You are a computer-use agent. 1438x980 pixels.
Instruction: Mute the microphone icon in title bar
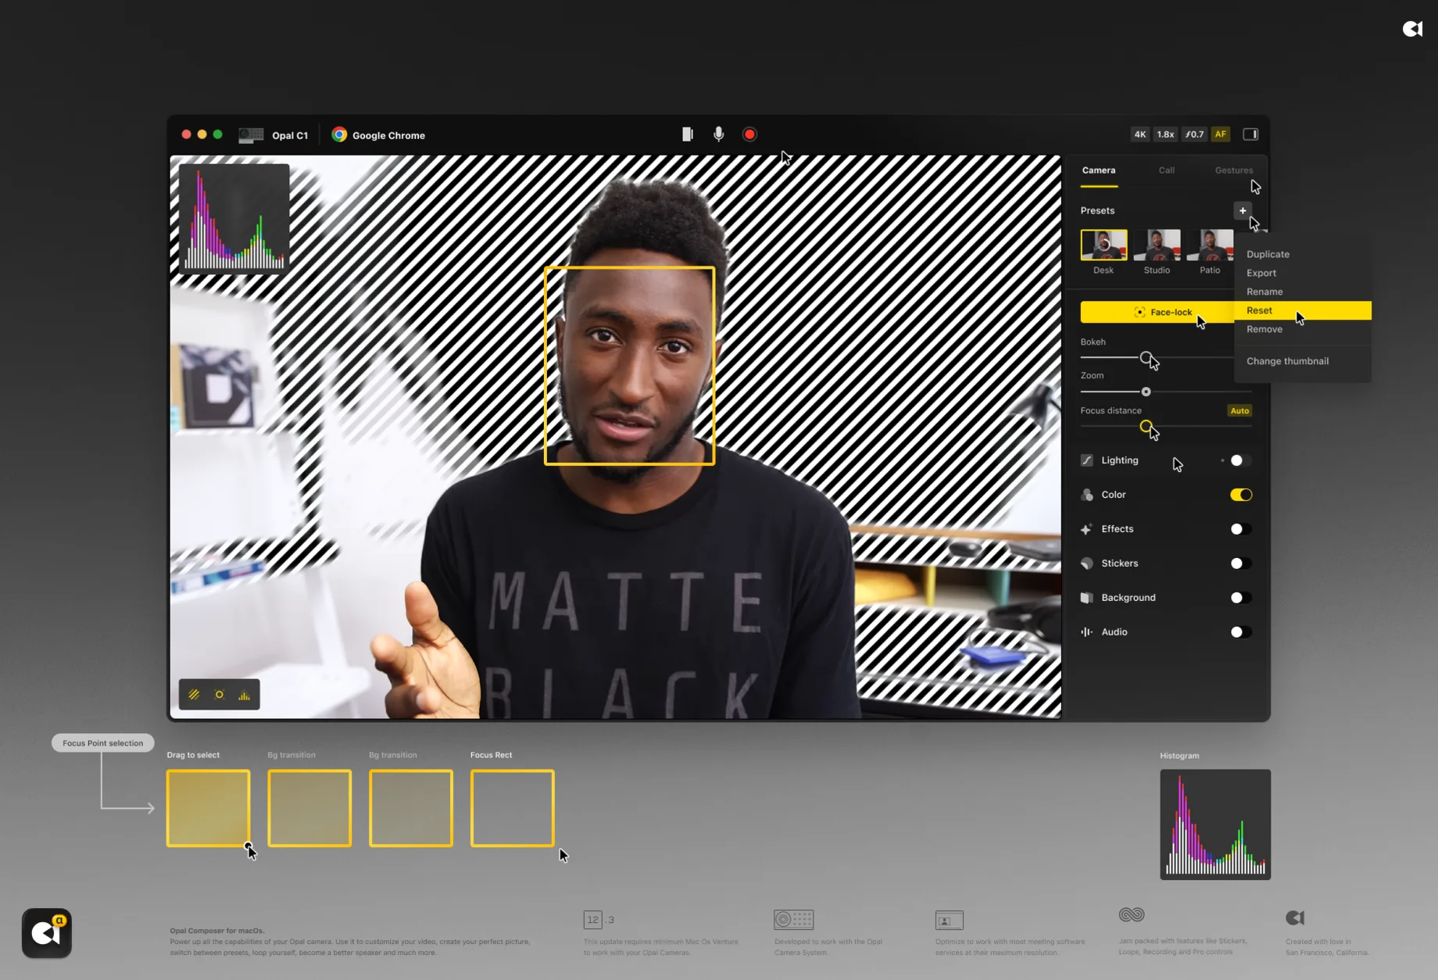718,134
